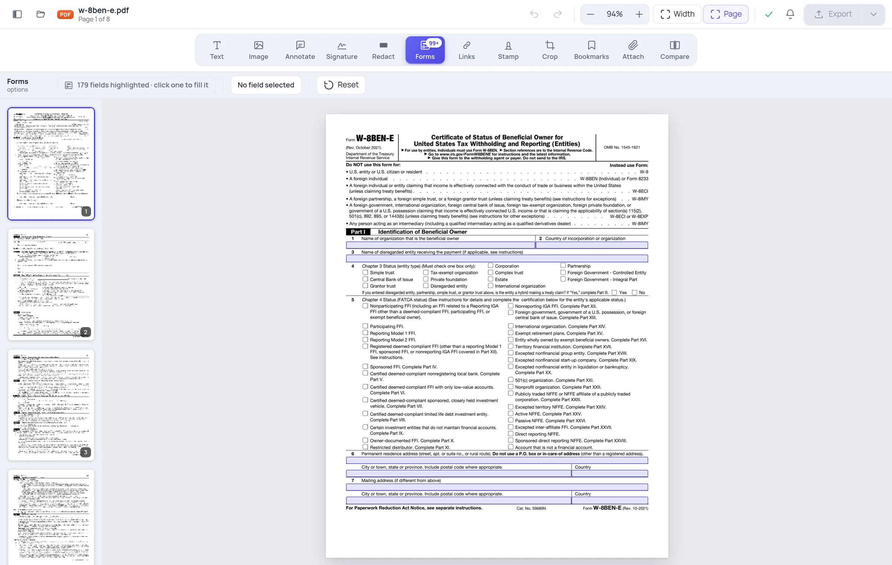892x565 pixels.
Task: Check the International organization checkbox in line 4
Action: (x=491, y=285)
